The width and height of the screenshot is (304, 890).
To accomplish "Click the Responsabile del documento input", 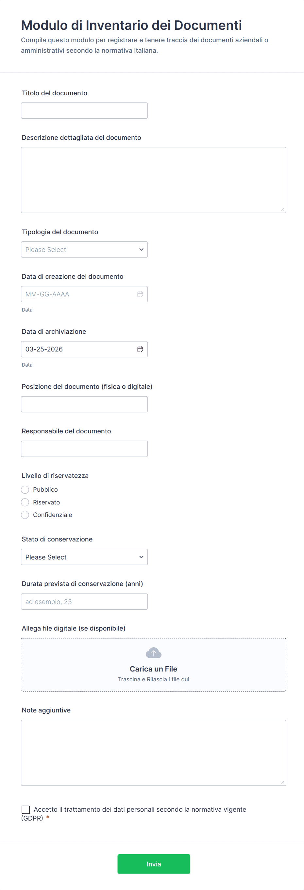I will tap(84, 449).
